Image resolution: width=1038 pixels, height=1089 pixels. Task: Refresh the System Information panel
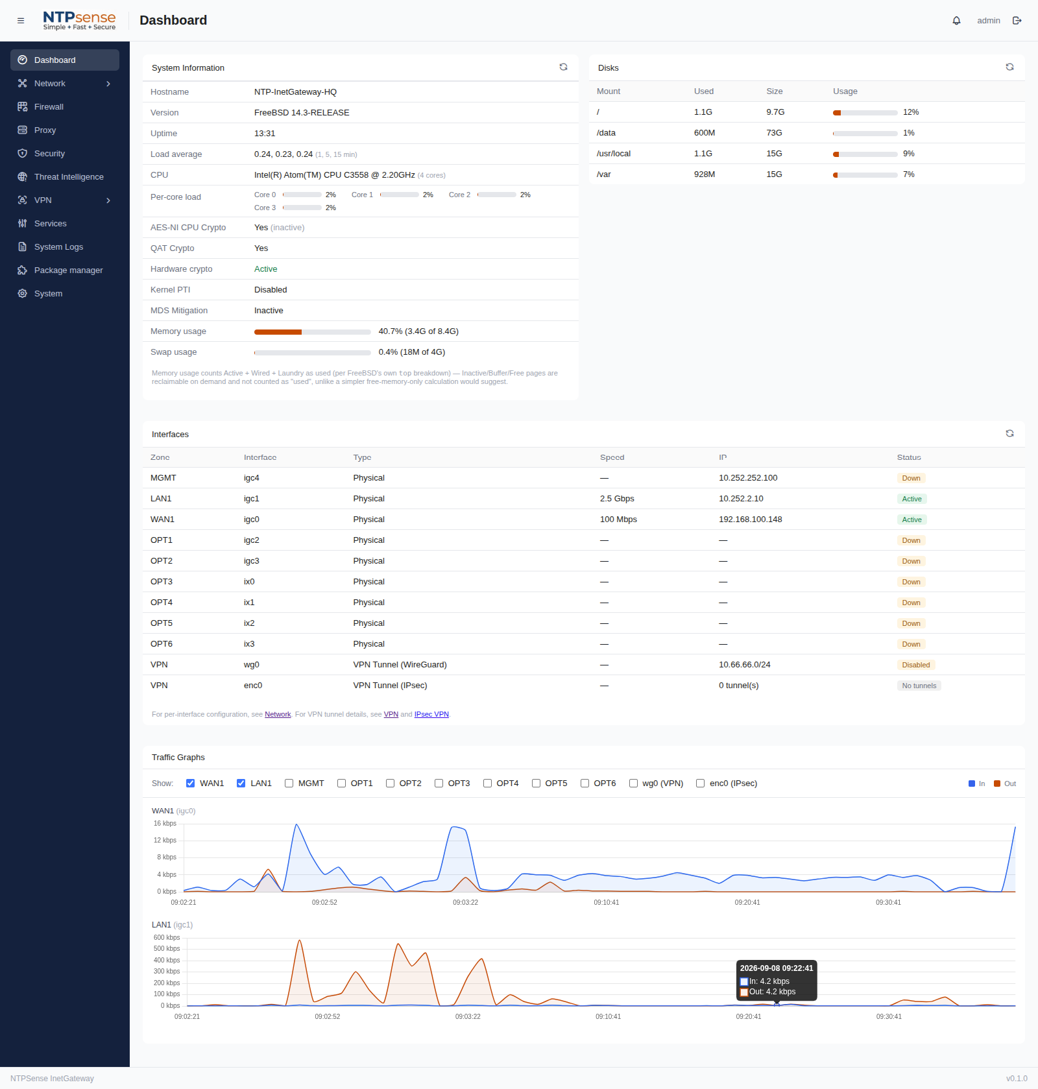(x=563, y=67)
